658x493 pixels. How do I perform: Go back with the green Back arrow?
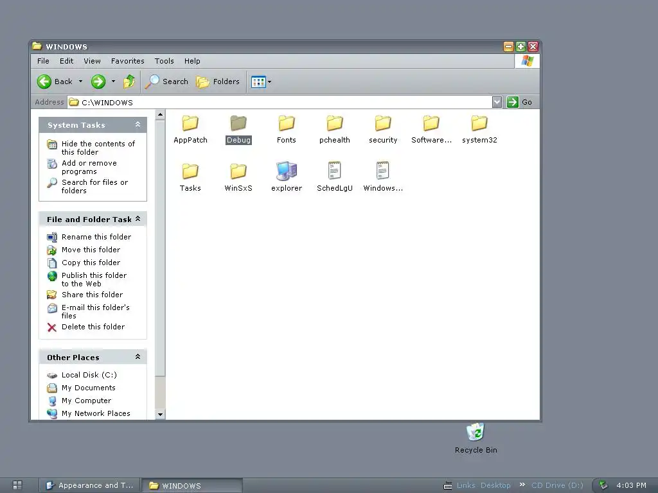click(x=55, y=82)
